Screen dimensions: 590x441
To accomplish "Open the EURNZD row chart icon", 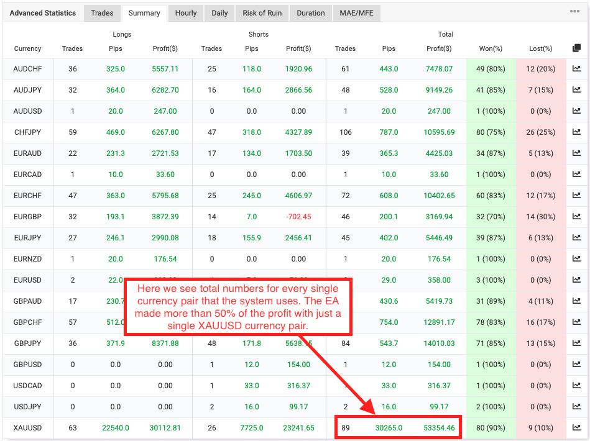I will (576, 258).
